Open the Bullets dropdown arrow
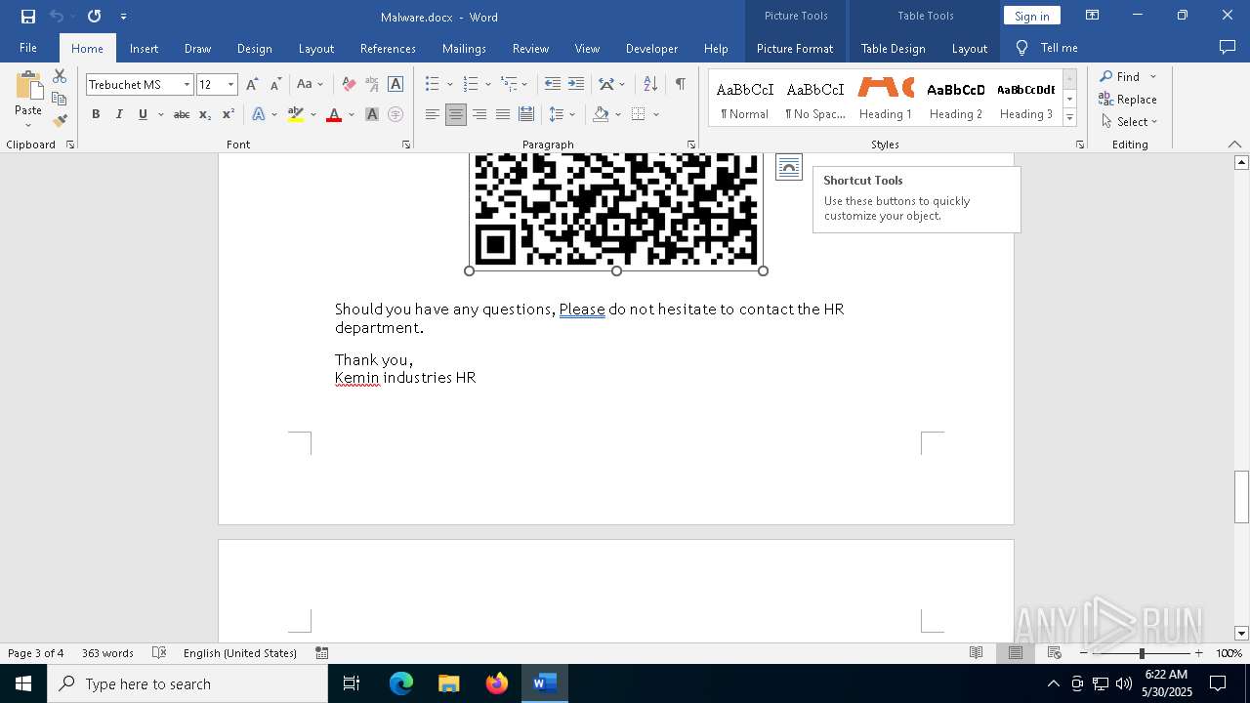Viewport: 1250px width, 703px height. pos(449,85)
